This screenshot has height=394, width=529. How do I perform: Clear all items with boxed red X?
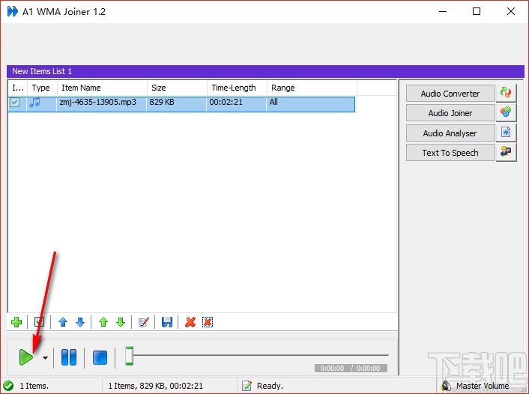[208, 322]
